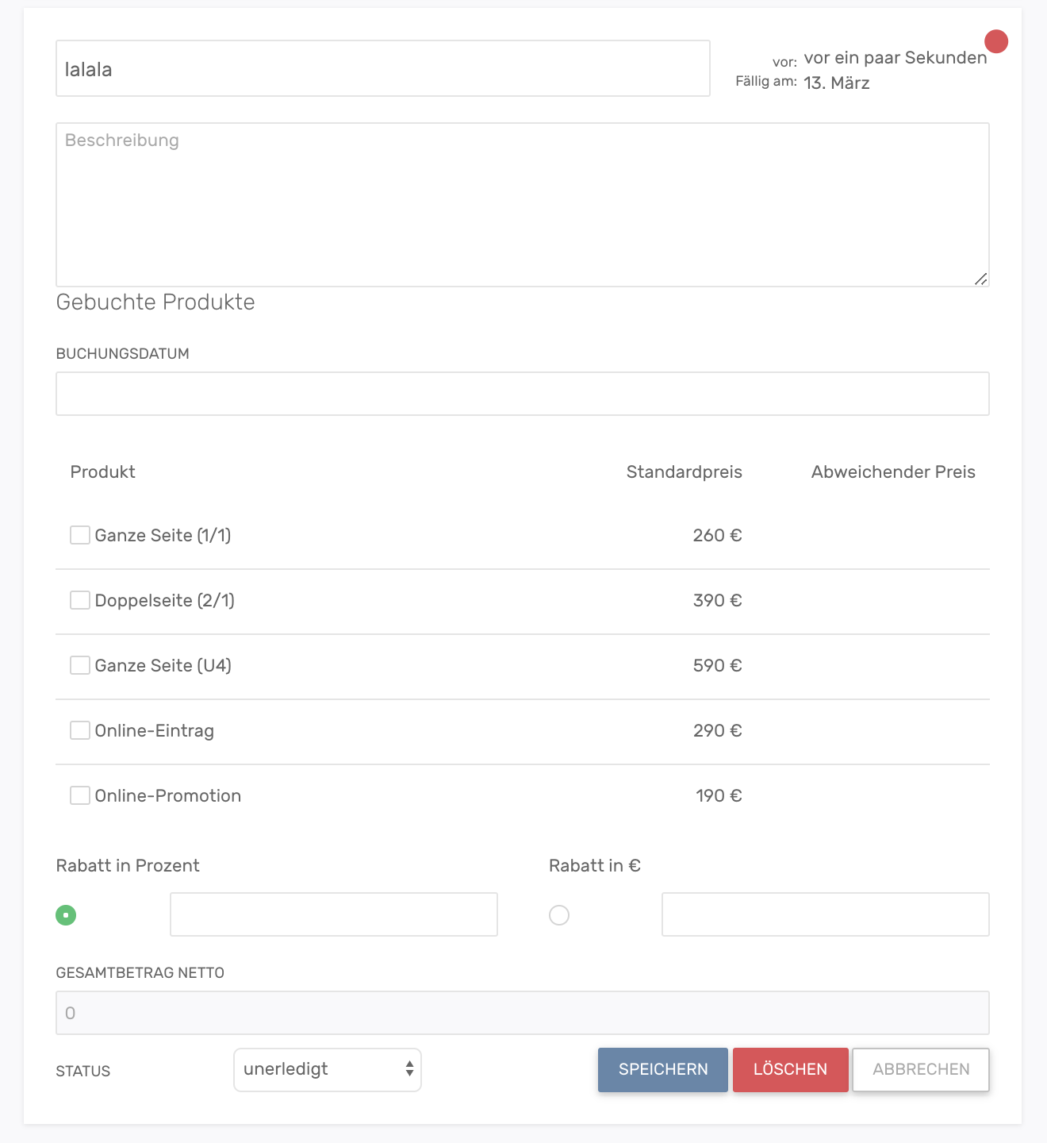Focus the title field containing lalala
Viewport: 1047px width, 1143px height.
click(382, 69)
